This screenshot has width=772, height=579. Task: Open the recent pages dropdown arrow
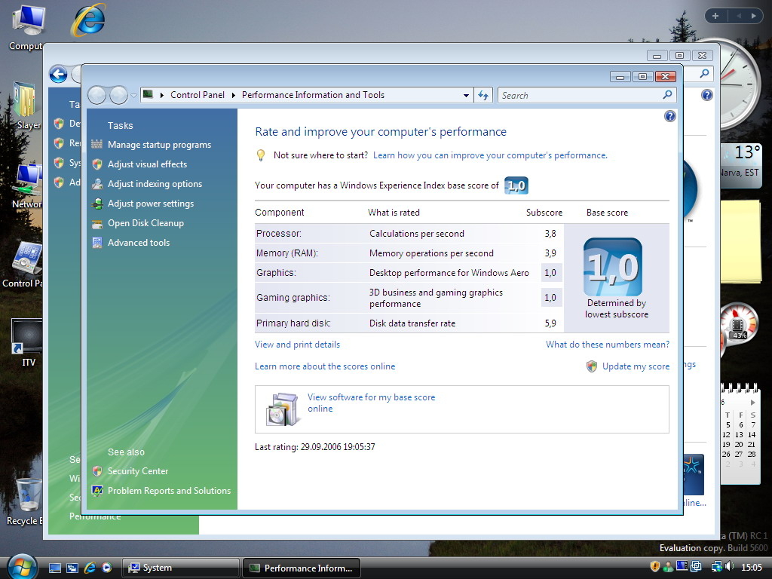pos(133,96)
